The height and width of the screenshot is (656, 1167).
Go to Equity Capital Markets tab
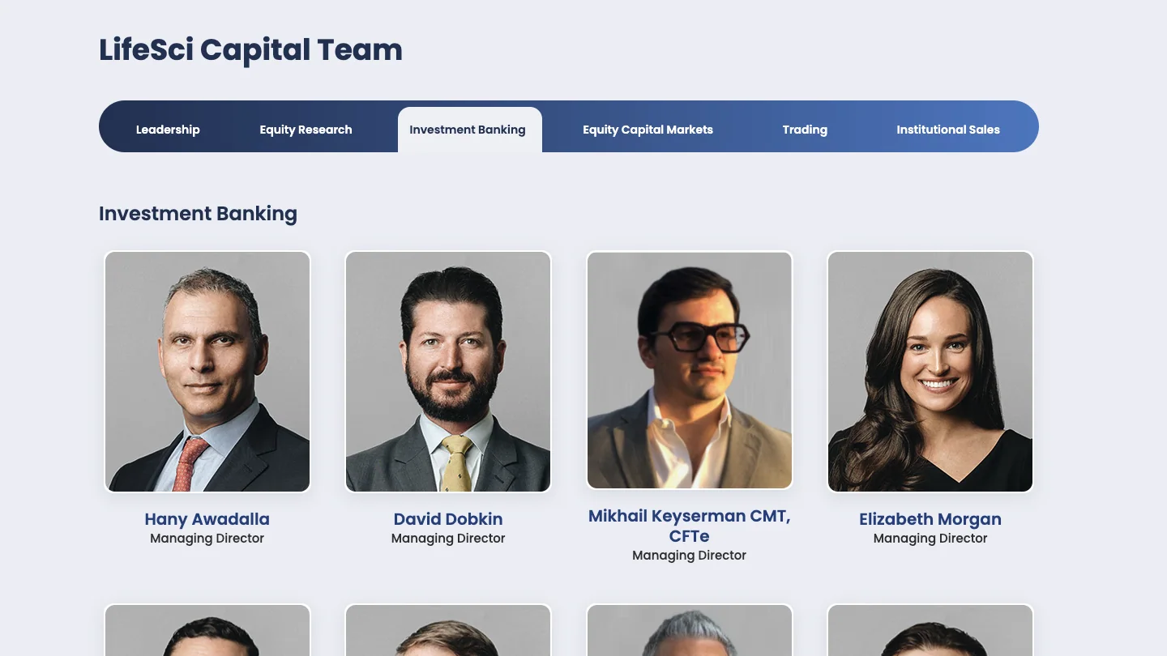click(x=648, y=130)
